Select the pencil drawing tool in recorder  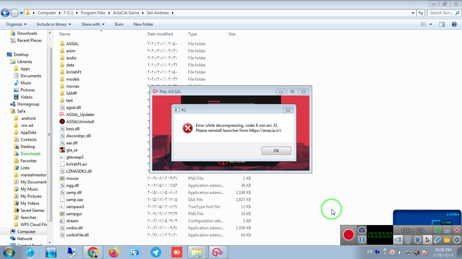437,240
